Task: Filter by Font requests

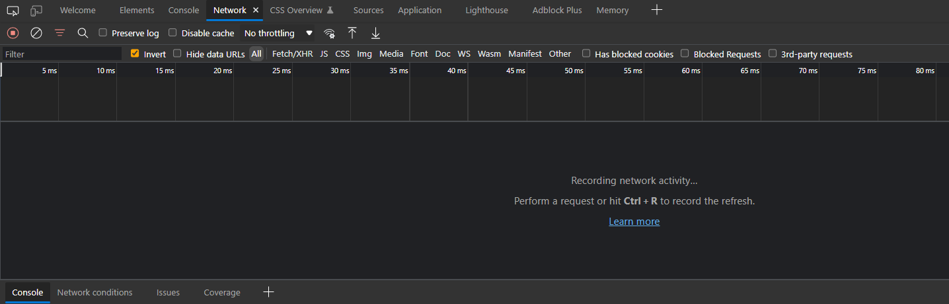Action: click(419, 54)
